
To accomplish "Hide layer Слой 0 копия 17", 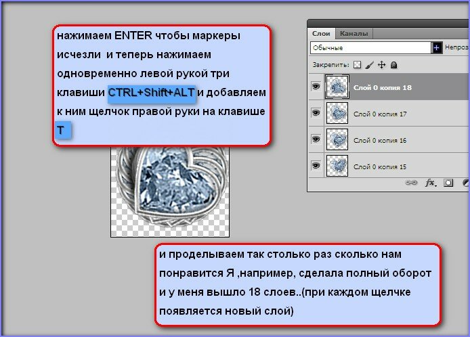I will pos(316,113).
